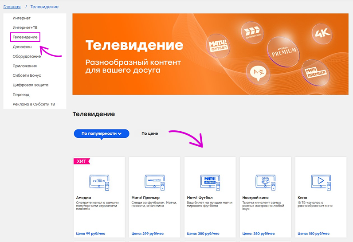Viewport: 353px width, 242px height.
Task: Sort the packages По цене
Action: 150,133
